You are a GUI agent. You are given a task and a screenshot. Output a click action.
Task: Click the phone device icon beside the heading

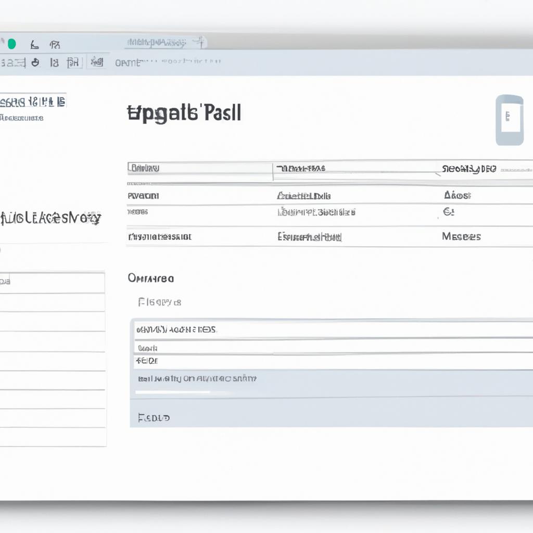pos(509,120)
